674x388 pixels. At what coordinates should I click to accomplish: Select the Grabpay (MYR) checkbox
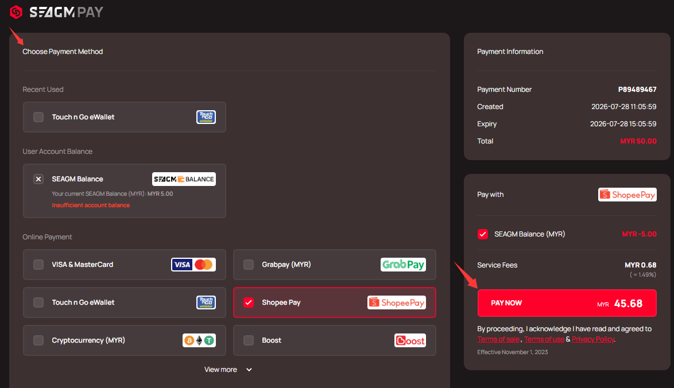tap(249, 265)
